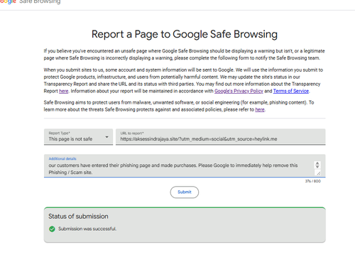This screenshot has width=355, height=257.
Task: Open the Report Type dropdown
Action: 78,137
